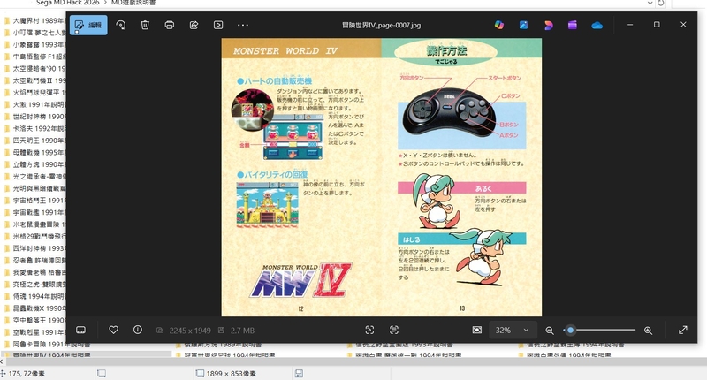Open the share icon in Photos toolbar
Screen dimensions: 707x380
[194, 26]
